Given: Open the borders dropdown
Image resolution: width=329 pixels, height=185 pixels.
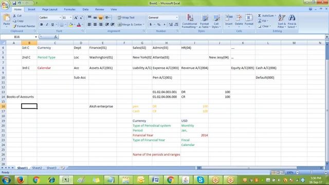Looking at the screenshot, I should tap(65, 25).
